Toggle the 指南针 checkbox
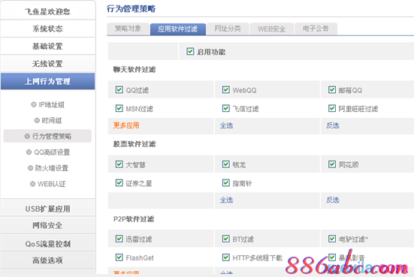Screen dimensions: 414x277 tap(225, 183)
